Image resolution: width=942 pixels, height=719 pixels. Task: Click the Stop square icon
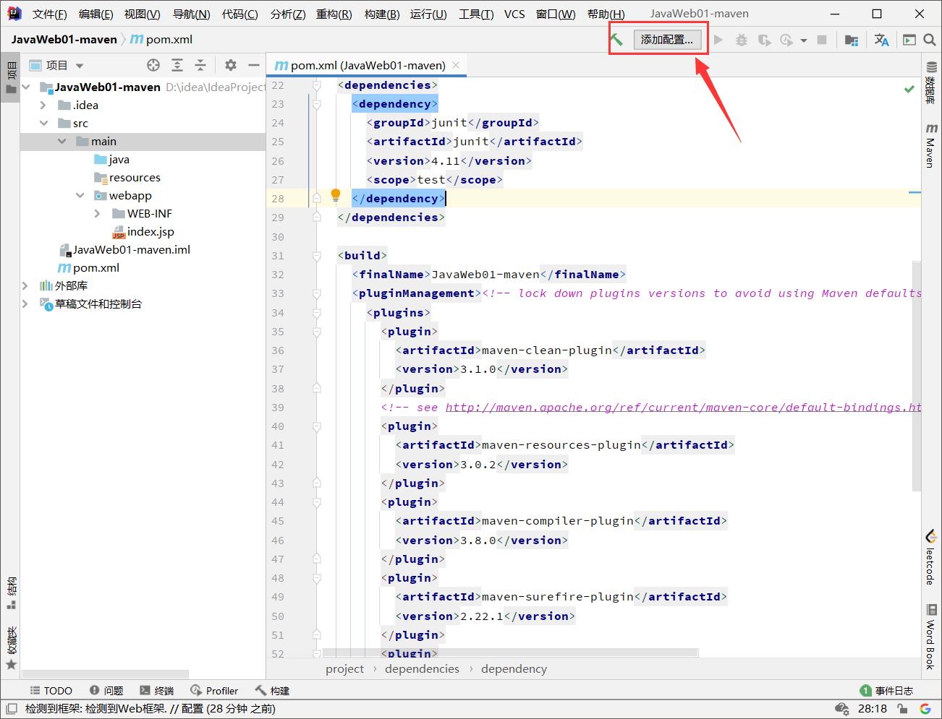[x=822, y=40]
